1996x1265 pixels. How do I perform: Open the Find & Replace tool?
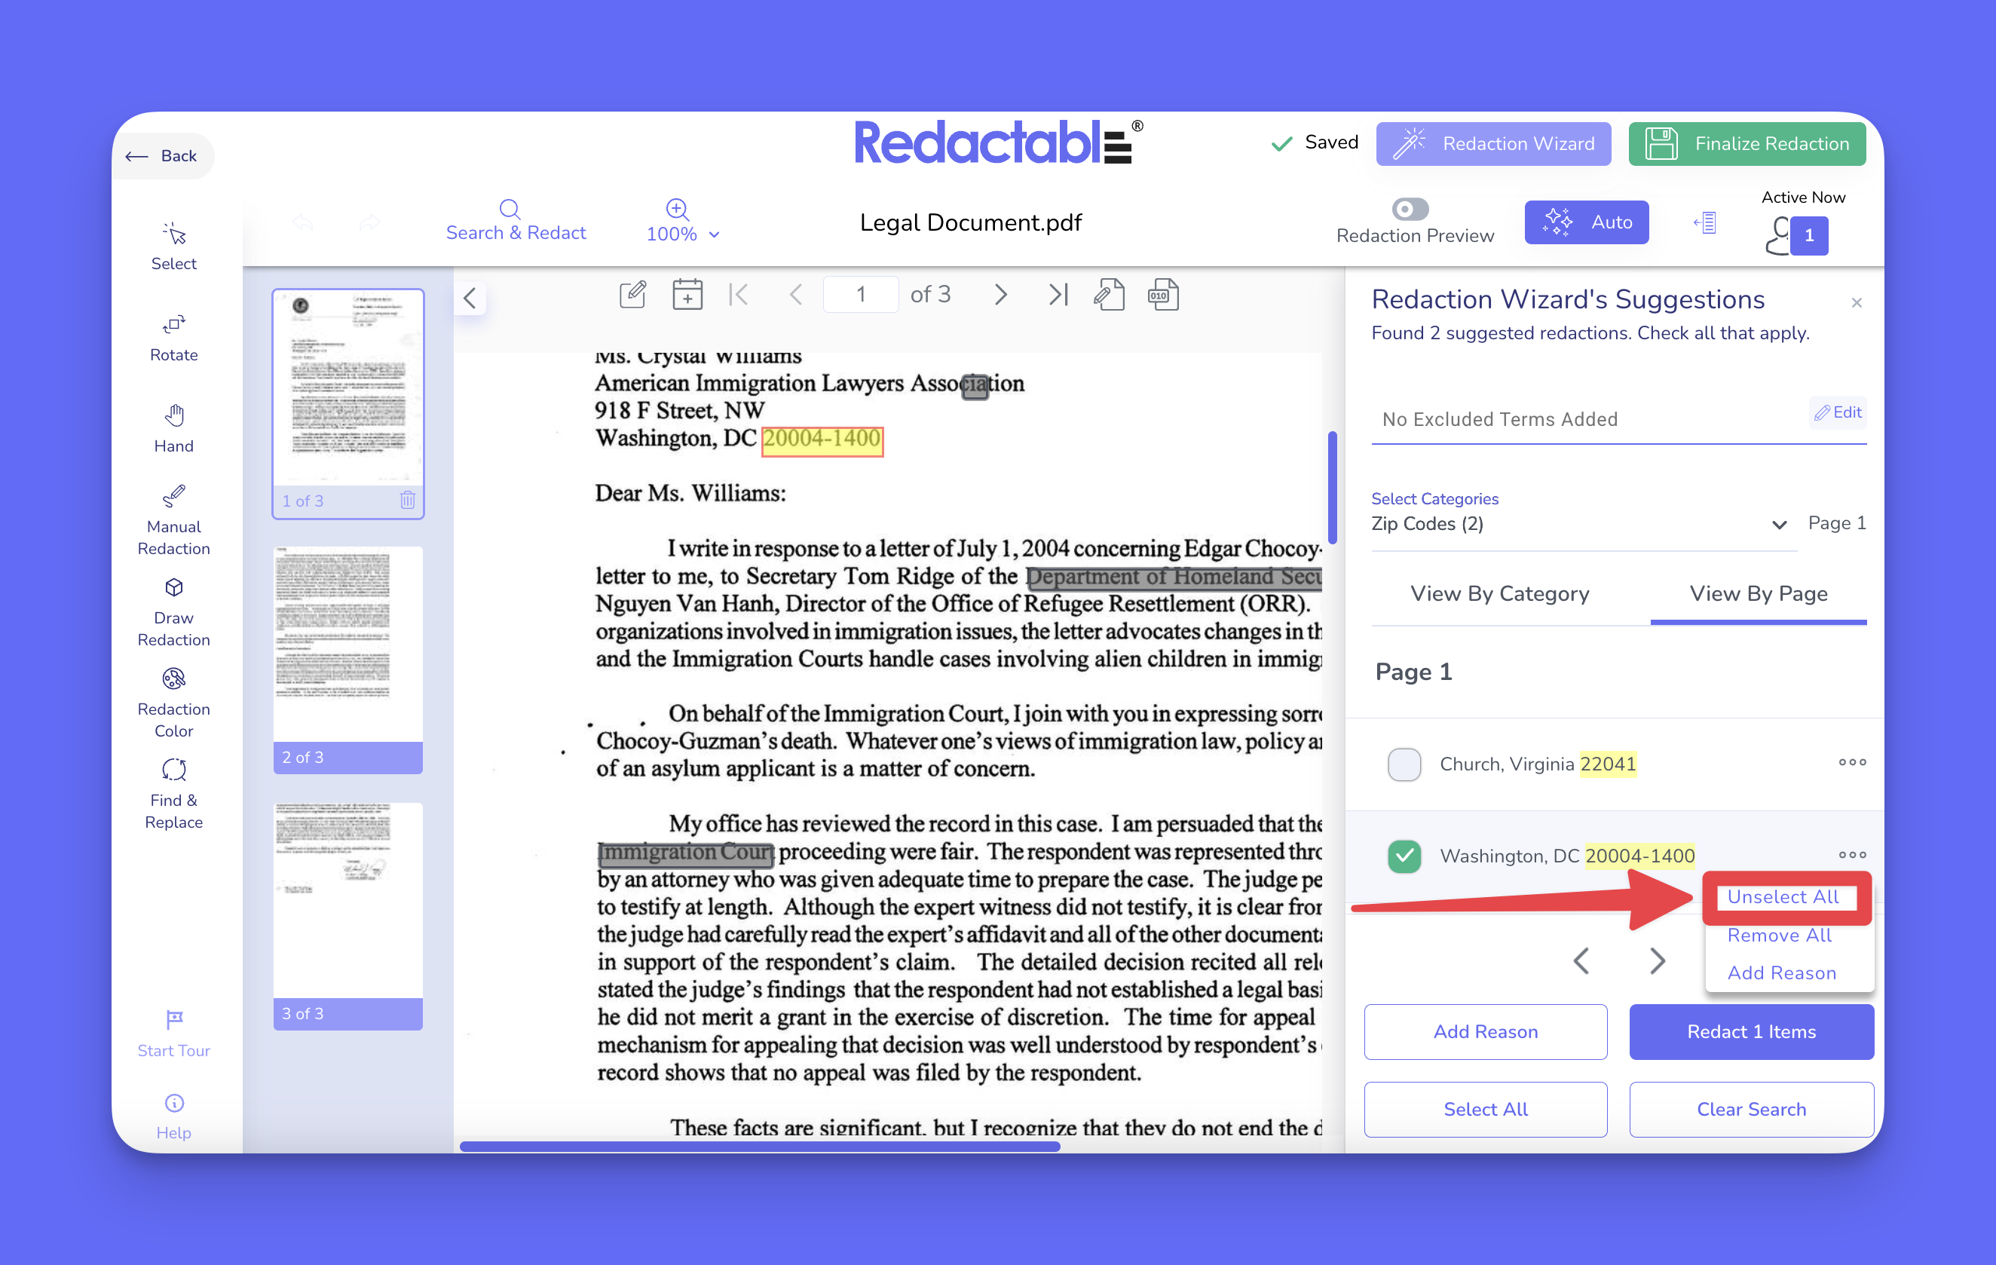pos(173,793)
